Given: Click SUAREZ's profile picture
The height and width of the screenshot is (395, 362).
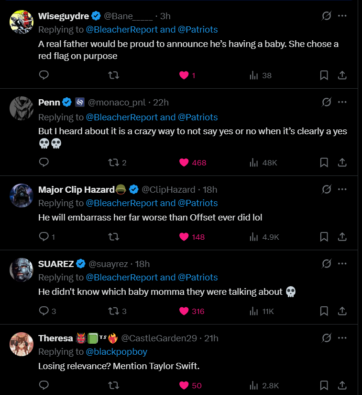Looking at the screenshot, I should (21, 270).
